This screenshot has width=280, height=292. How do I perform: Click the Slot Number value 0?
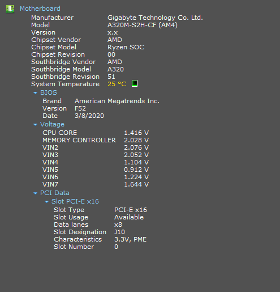(116, 247)
